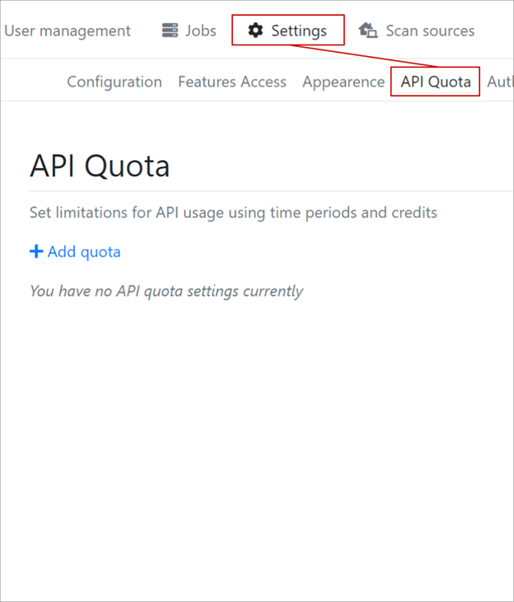Viewport: 514px width, 602px height.
Task: Click the plus icon beside Add quota
Action: [x=36, y=252]
